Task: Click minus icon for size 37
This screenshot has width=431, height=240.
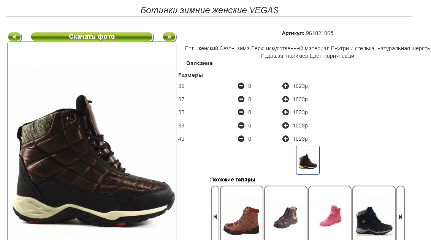Action: [x=241, y=99]
